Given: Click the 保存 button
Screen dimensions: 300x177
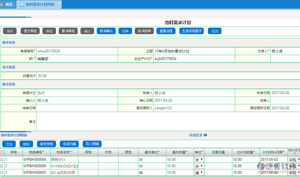Looking at the screenshot, I should tap(10, 31).
